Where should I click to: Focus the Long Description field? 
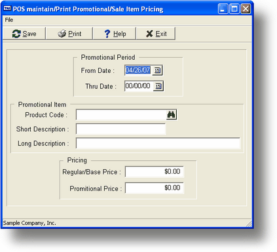coord(158,143)
